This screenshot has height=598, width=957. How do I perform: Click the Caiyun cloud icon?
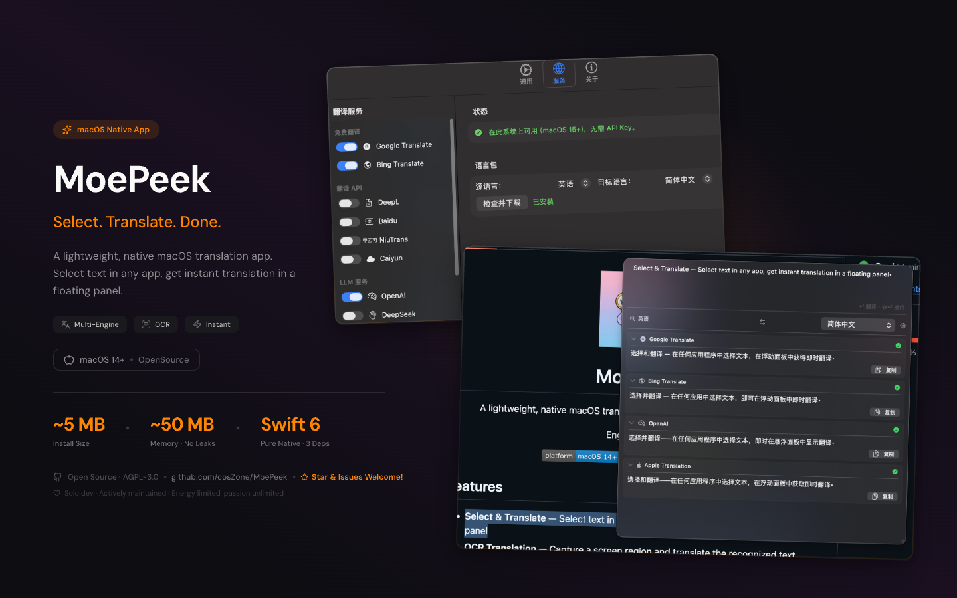click(x=371, y=259)
